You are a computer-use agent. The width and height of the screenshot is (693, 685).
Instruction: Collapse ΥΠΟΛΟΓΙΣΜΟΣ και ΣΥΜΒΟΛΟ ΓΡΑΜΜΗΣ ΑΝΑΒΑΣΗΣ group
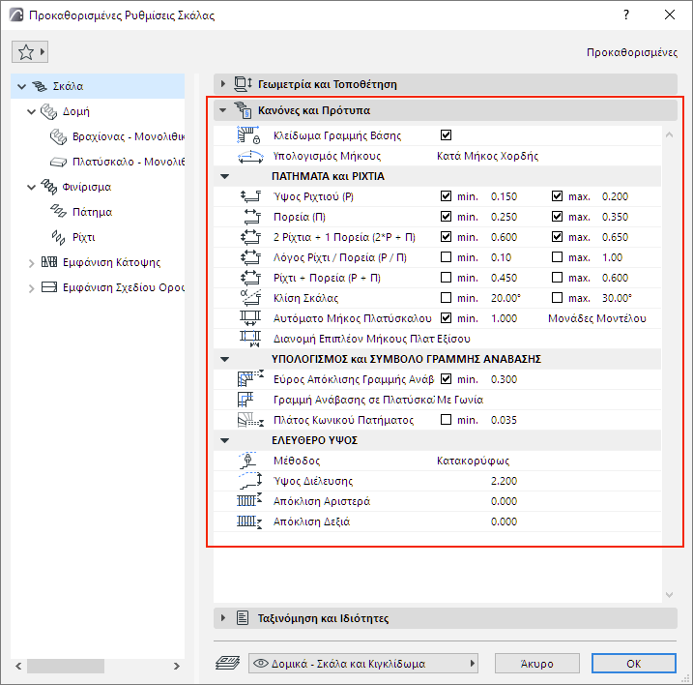point(224,359)
